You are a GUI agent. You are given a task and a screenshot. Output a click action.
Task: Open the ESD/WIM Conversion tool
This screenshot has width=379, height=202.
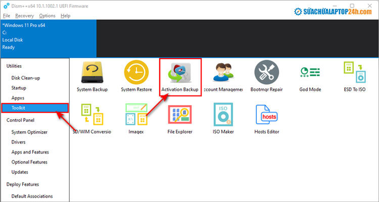click(x=92, y=119)
